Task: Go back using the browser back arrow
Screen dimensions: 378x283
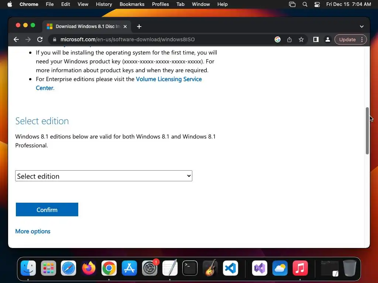Action: click(16, 39)
